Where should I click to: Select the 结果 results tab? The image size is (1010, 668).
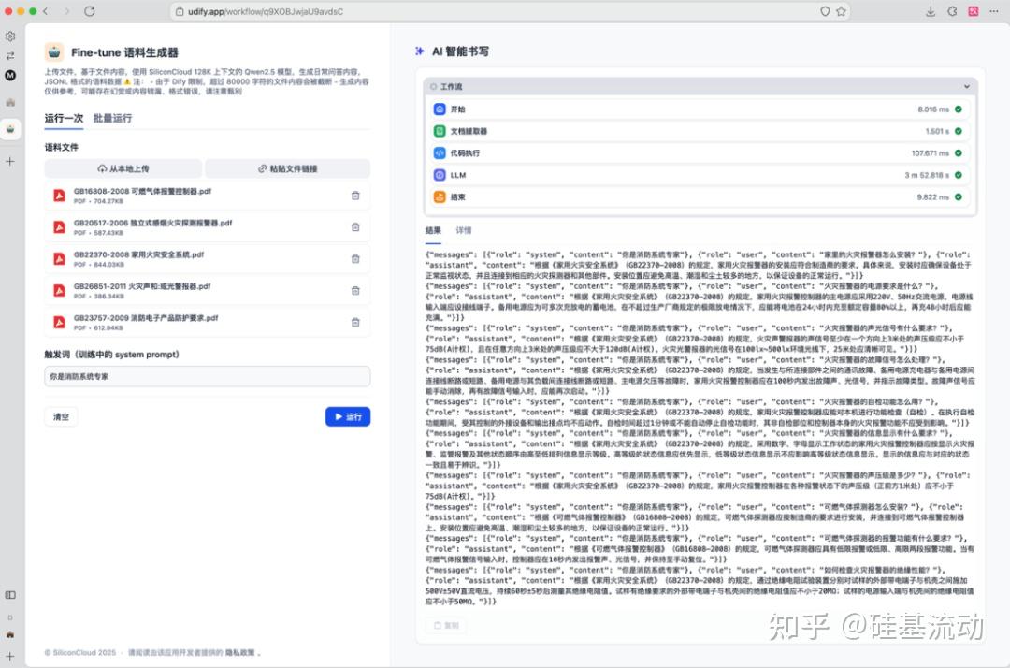coord(434,229)
